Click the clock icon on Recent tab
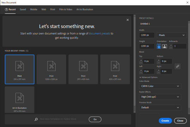The width and height of the screenshot is (190, 127). click(x=6, y=10)
